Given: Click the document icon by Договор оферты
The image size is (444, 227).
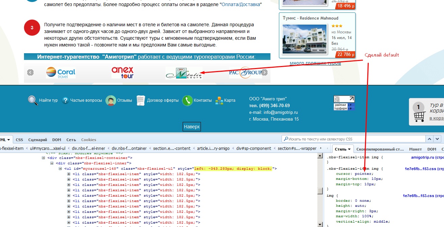Looking at the screenshot, I should 140,100.
